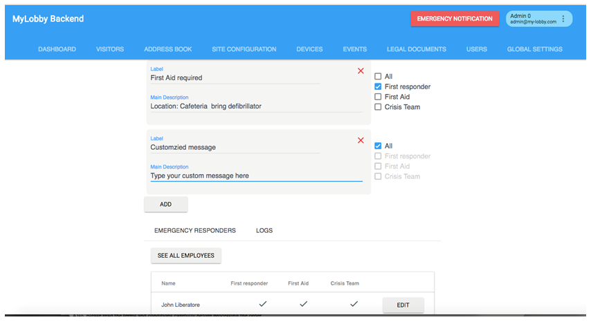Switch to the Logs tab
This screenshot has height=322, width=591.
(x=264, y=231)
